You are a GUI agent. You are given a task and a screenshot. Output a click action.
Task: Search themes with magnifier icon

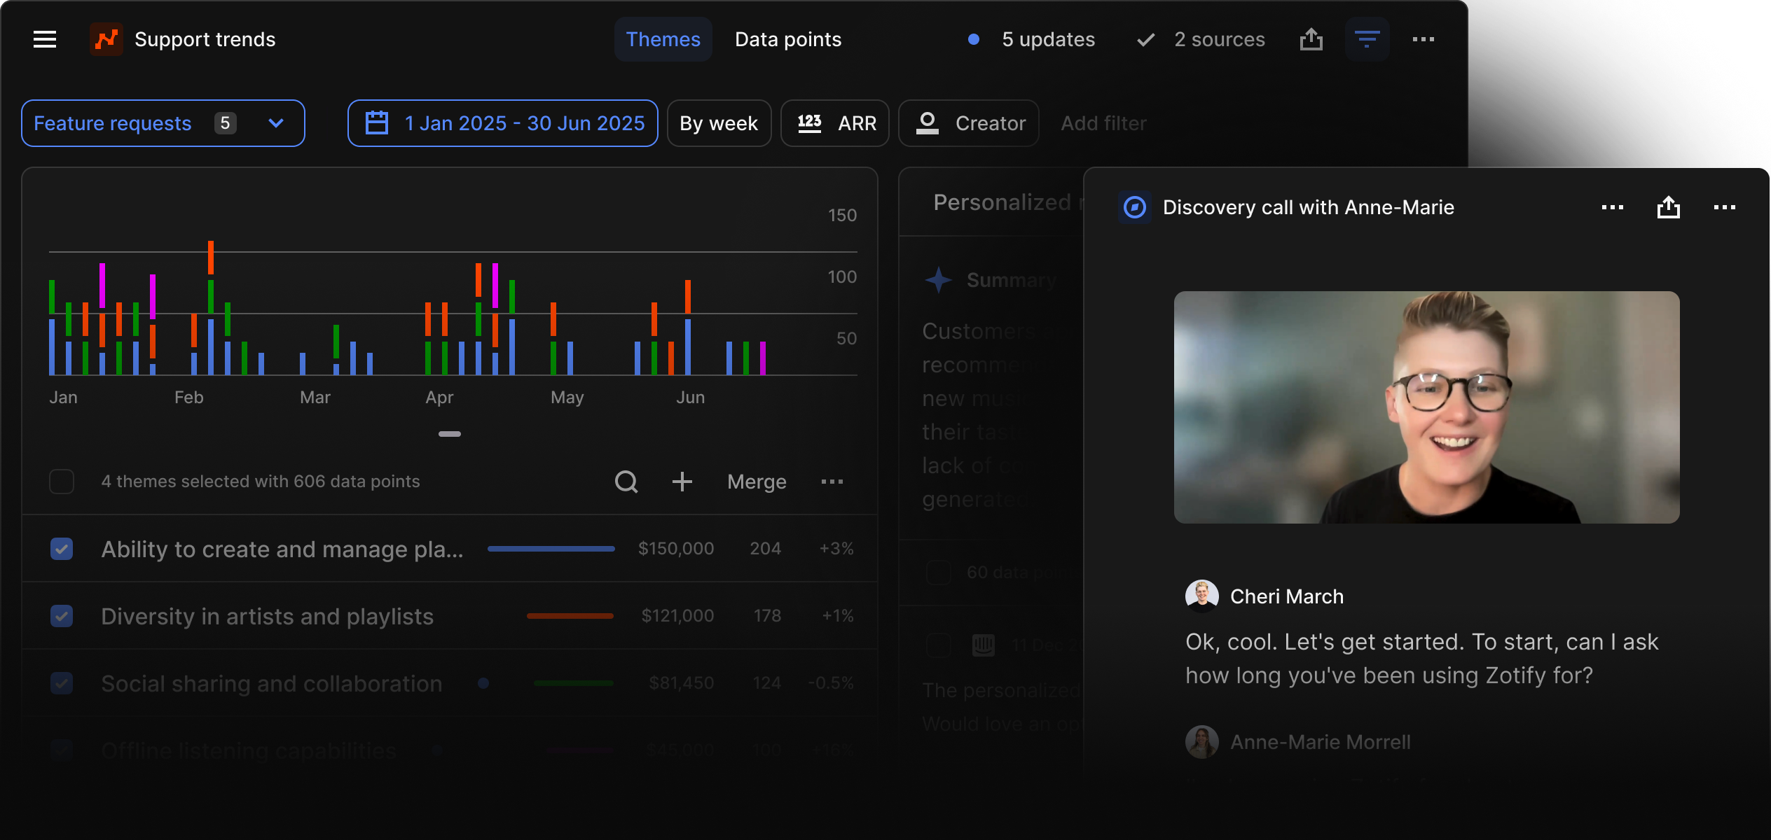pyautogui.click(x=626, y=482)
